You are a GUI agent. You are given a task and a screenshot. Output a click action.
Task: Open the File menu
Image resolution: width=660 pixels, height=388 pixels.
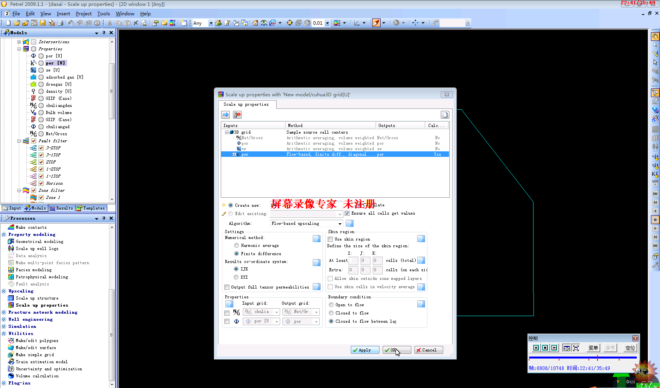(x=16, y=14)
